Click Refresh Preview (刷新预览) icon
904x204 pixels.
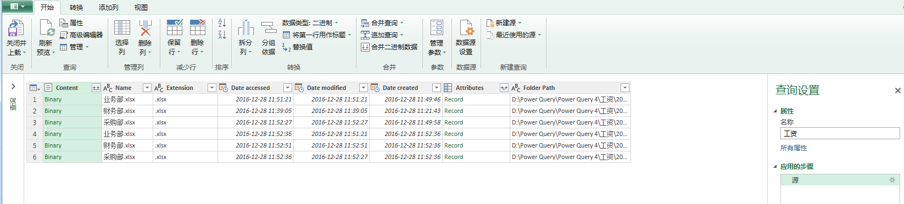click(46, 28)
